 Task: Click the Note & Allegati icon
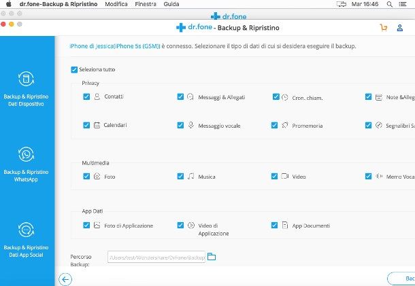[x=379, y=97]
